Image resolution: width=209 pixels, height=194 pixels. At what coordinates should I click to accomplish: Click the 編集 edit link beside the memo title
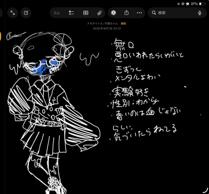[123, 23]
